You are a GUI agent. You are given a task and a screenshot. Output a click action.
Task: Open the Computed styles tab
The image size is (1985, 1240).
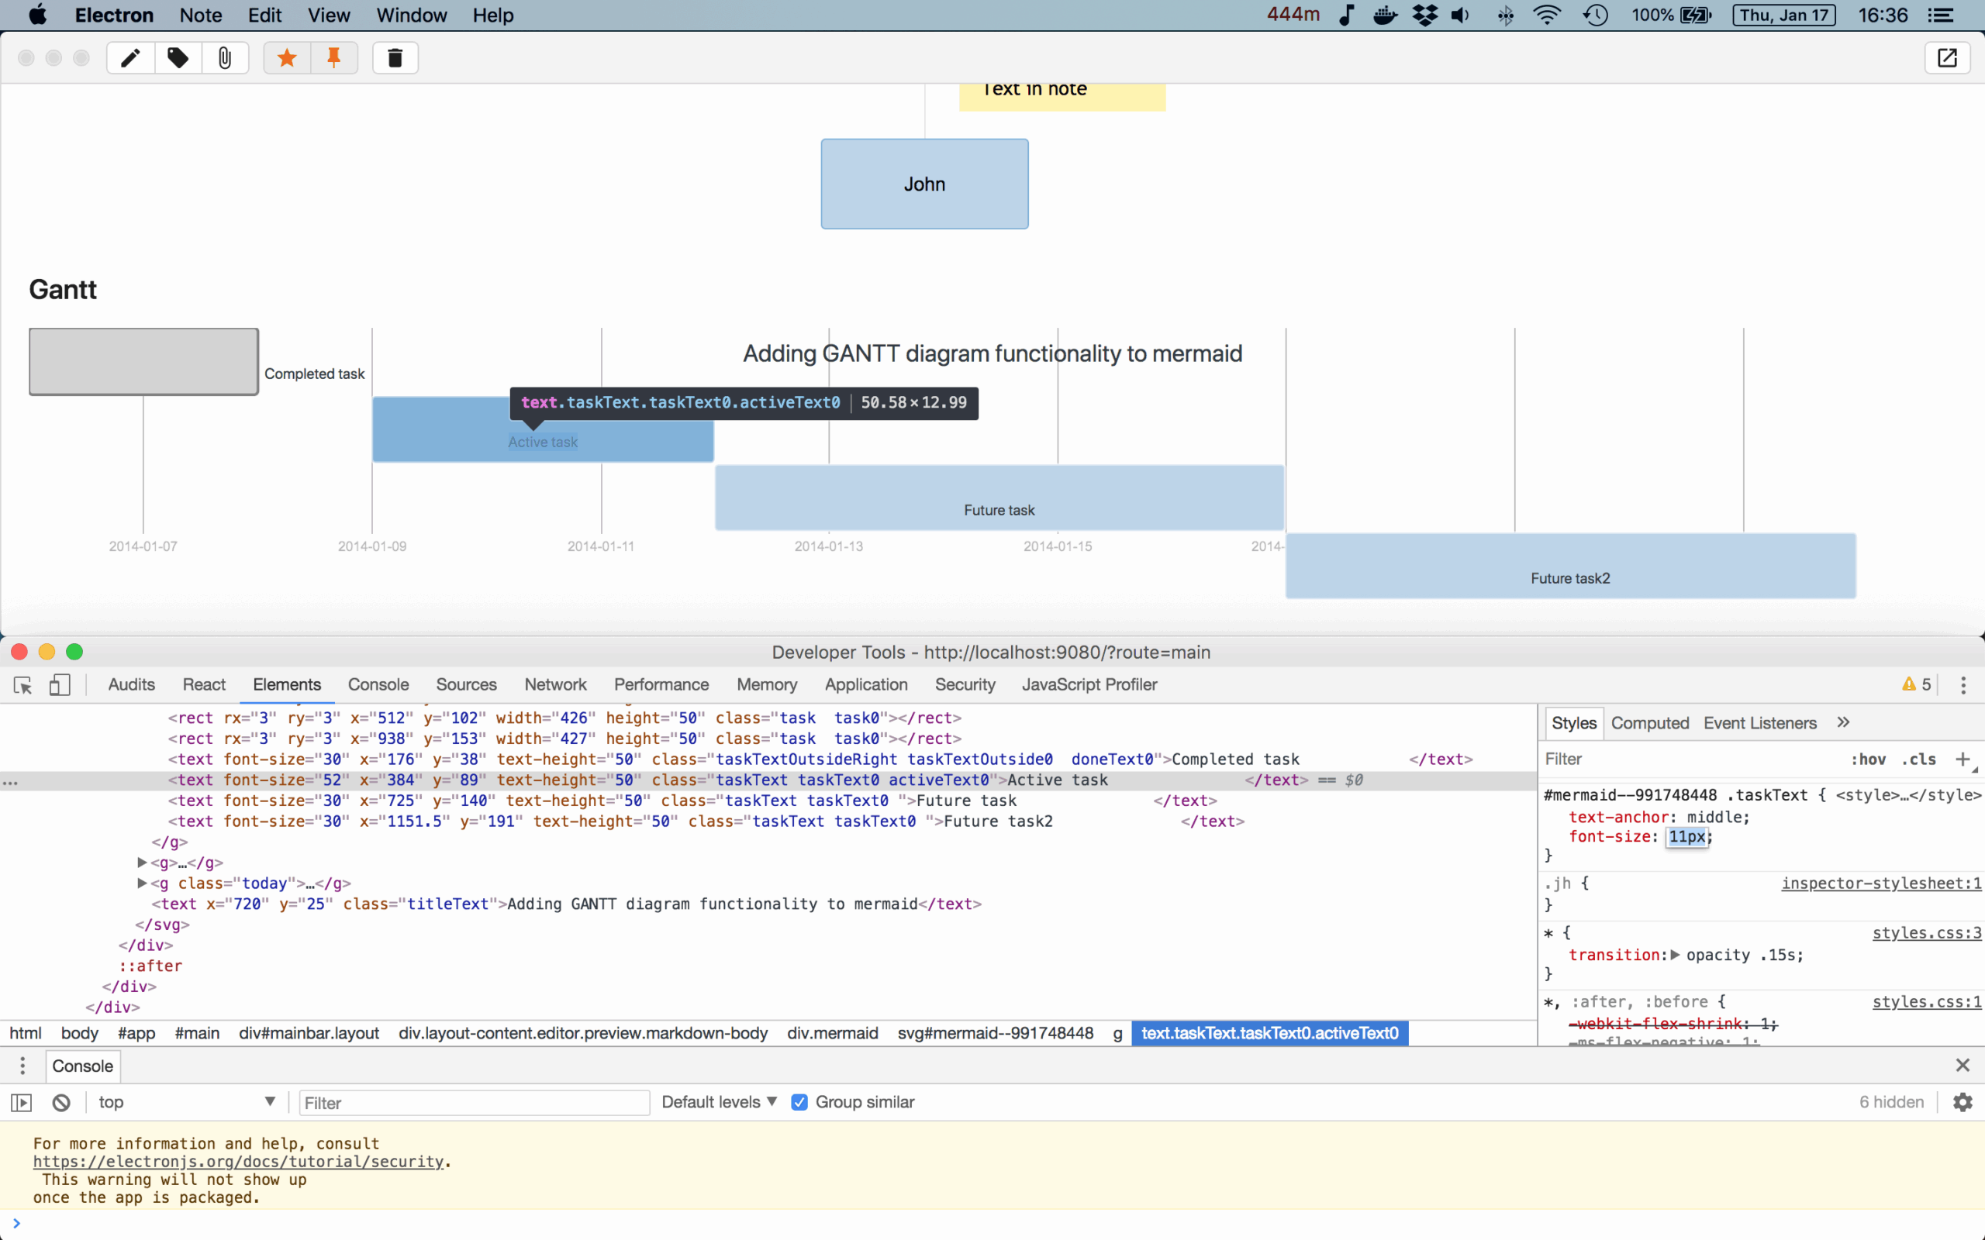point(1649,723)
